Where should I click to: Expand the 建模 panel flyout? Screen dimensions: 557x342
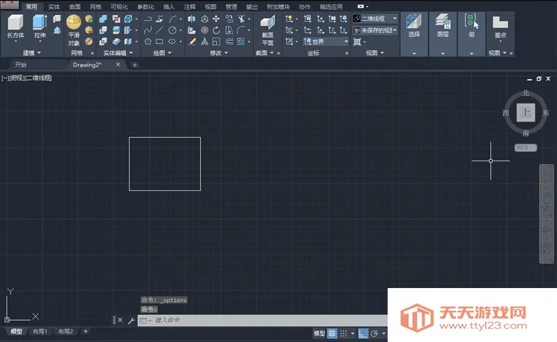click(x=31, y=53)
